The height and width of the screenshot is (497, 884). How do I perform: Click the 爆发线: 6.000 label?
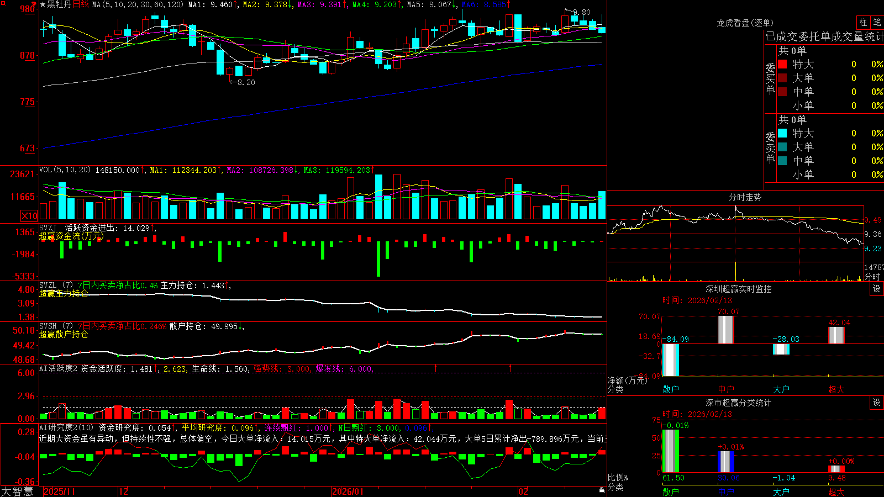344,368
